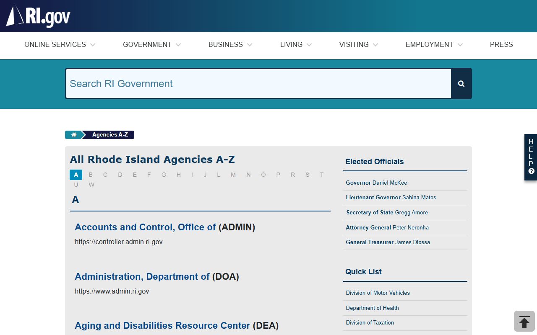The width and height of the screenshot is (537, 335).
Task: Select letter A in alphabet index
Action: (x=76, y=175)
